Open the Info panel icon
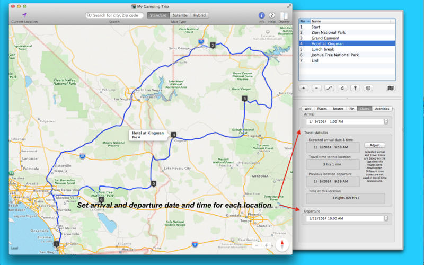424x265 pixels. pyautogui.click(x=261, y=15)
